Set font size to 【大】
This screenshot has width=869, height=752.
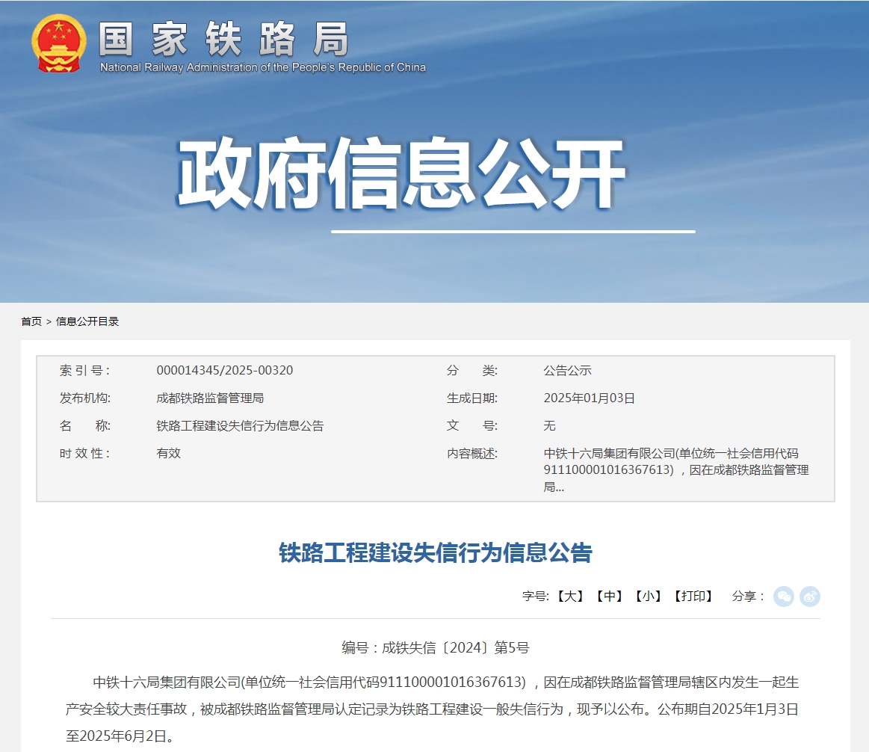(x=570, y=597)
